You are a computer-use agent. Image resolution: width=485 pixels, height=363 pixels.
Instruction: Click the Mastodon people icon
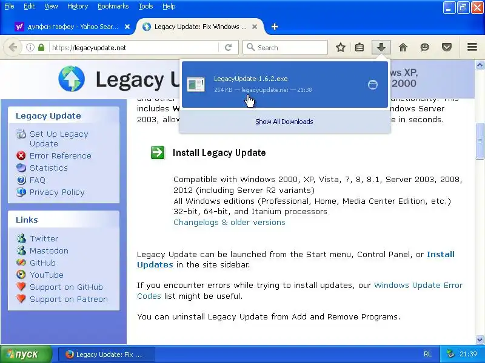(x=21, y=250)
